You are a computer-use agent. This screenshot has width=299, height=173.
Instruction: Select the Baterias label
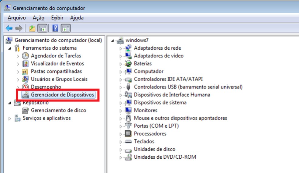click(143, 63)
